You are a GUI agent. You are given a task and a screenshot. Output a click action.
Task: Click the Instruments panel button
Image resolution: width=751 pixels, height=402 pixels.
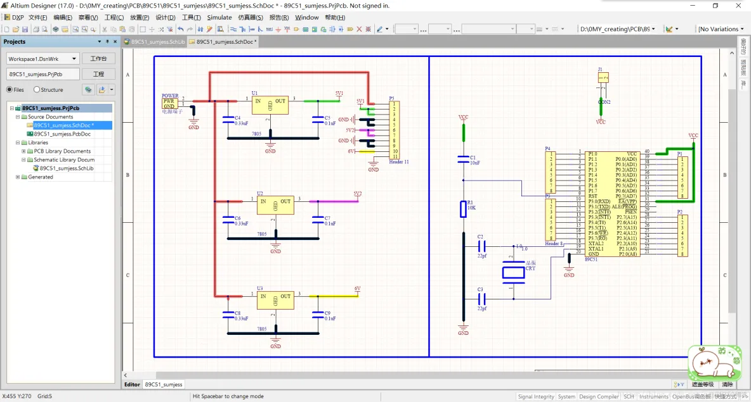[x=653, y=397]
